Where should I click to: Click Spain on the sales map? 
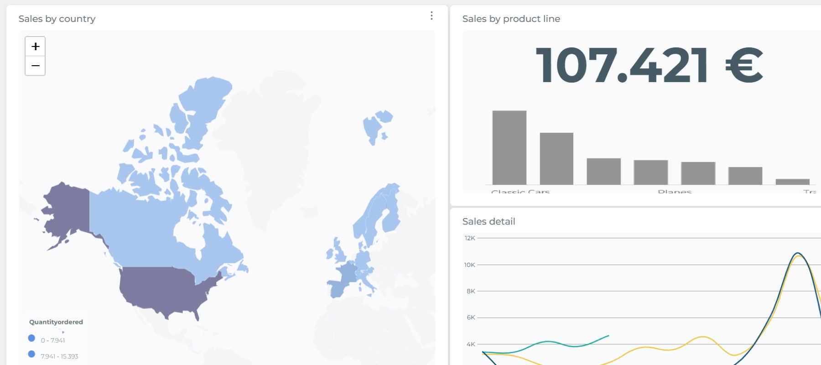[x=338, y=289]
